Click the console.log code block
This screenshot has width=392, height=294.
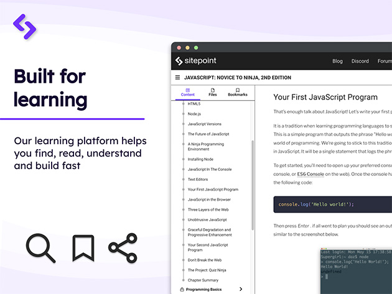click(332, 204)
